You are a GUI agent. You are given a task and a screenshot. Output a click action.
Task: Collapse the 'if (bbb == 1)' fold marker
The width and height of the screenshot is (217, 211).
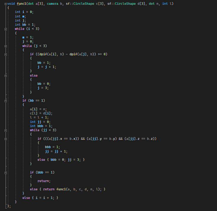(x=6, y=173)
